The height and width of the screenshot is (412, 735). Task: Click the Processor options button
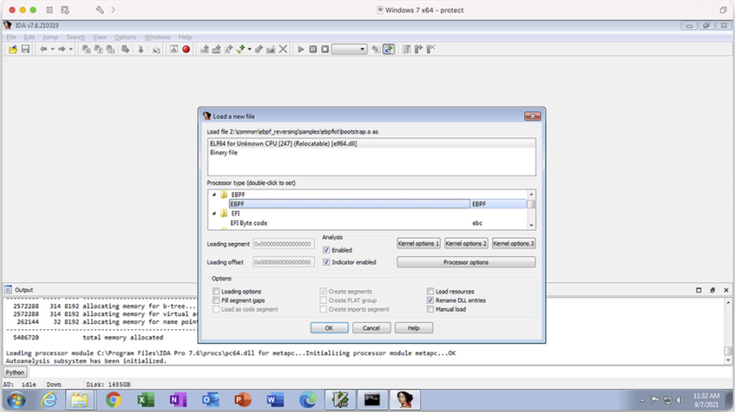click(466, 262)
